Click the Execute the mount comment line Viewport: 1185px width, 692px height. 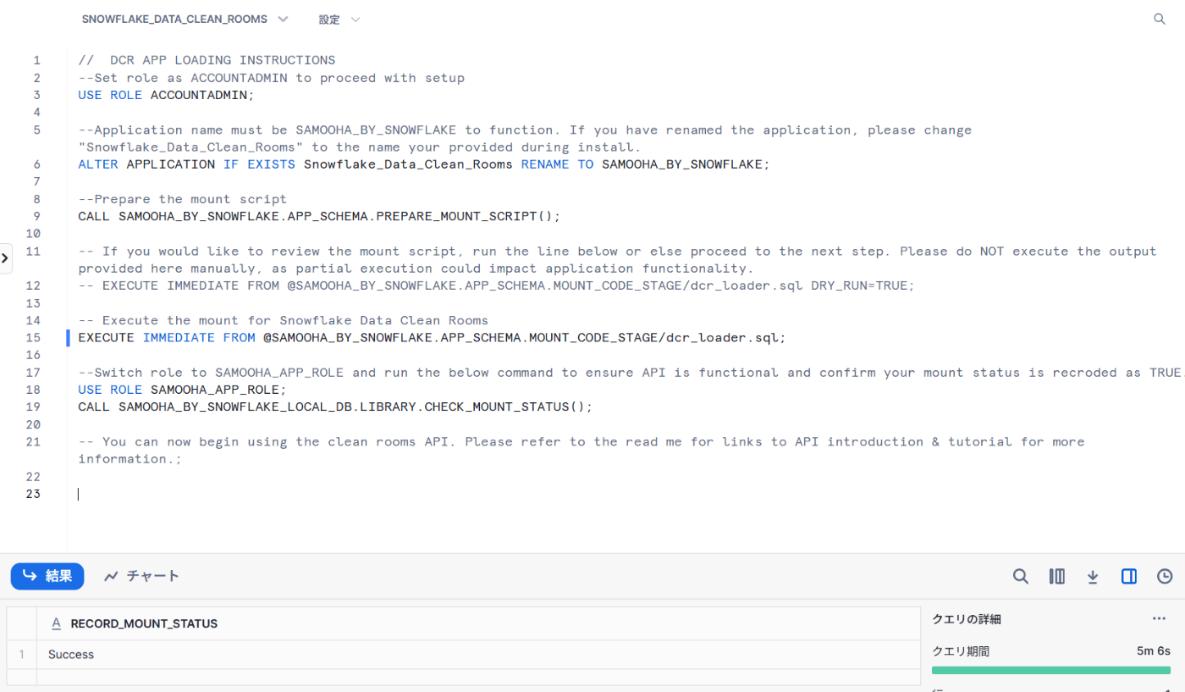[x=283, y=320]
